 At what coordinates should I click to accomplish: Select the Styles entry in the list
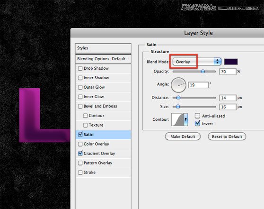click(x=103, y=48)
